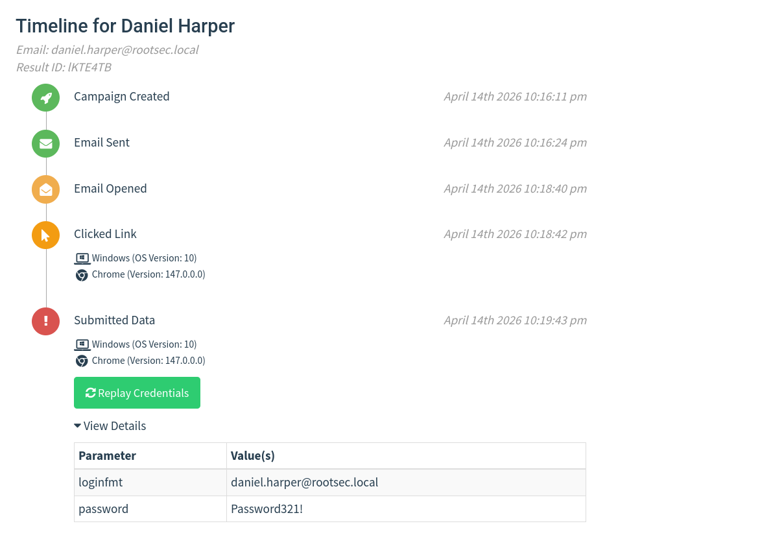Click the Chrome icon under Submitted Data

click(82, 361)
